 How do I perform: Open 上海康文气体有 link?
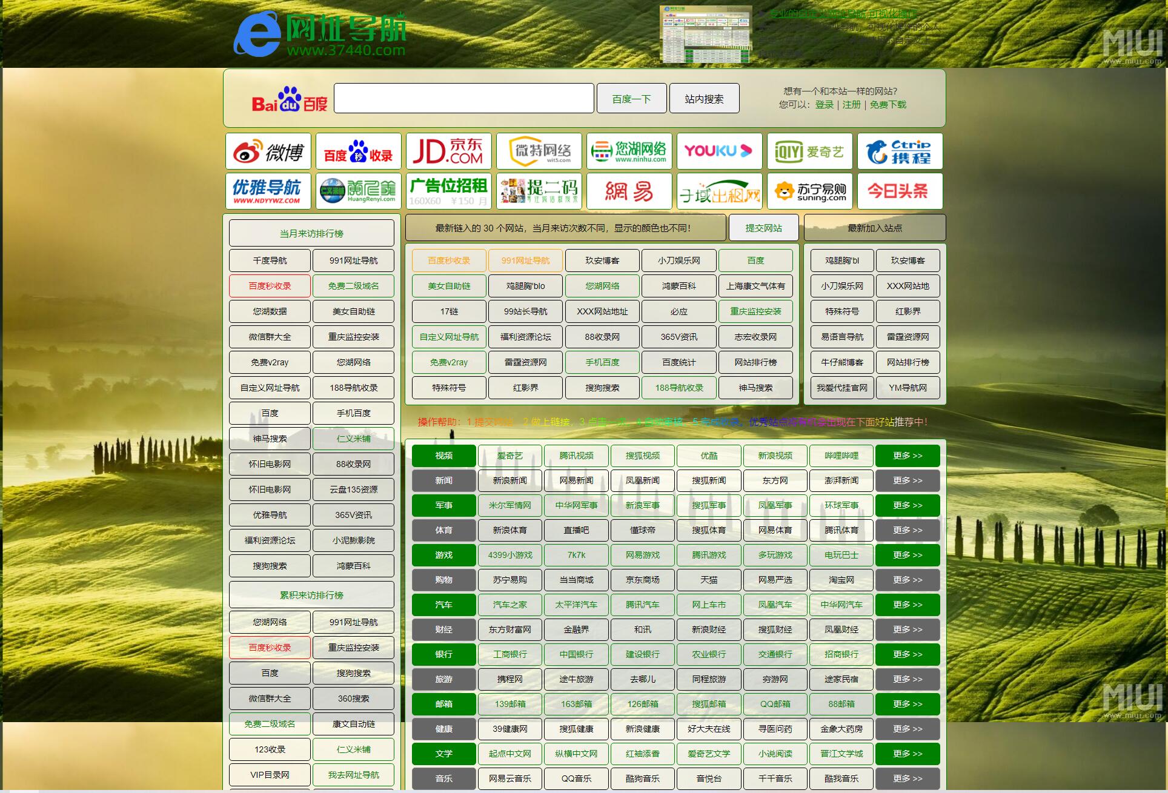[756, 286]
